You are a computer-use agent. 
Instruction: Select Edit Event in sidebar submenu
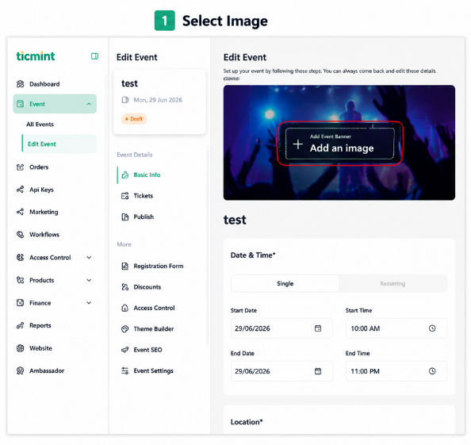click(x=59, y=144)
